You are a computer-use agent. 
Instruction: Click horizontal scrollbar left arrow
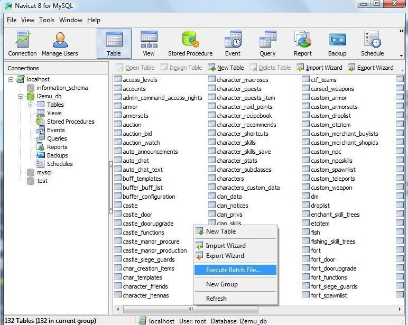(118, 309)
